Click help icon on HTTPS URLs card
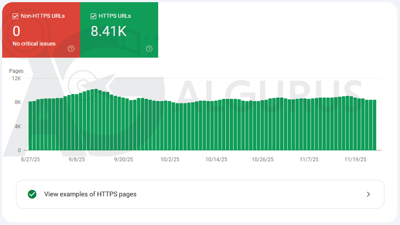This screenshot has width=400, height=225. (x=149, y=49)
